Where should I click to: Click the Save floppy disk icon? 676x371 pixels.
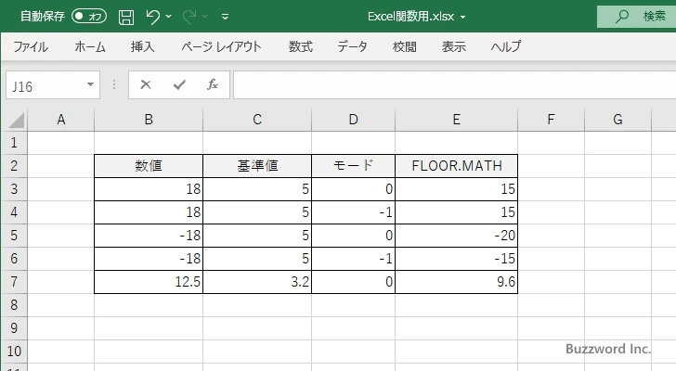(126, 16)
